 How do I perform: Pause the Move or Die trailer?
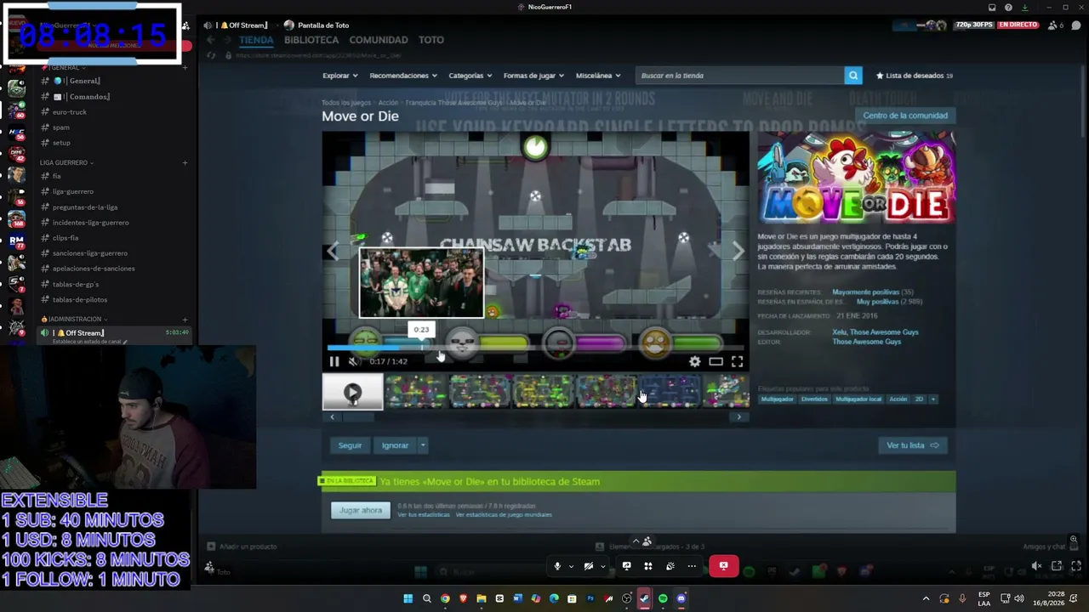coord(334,361)
